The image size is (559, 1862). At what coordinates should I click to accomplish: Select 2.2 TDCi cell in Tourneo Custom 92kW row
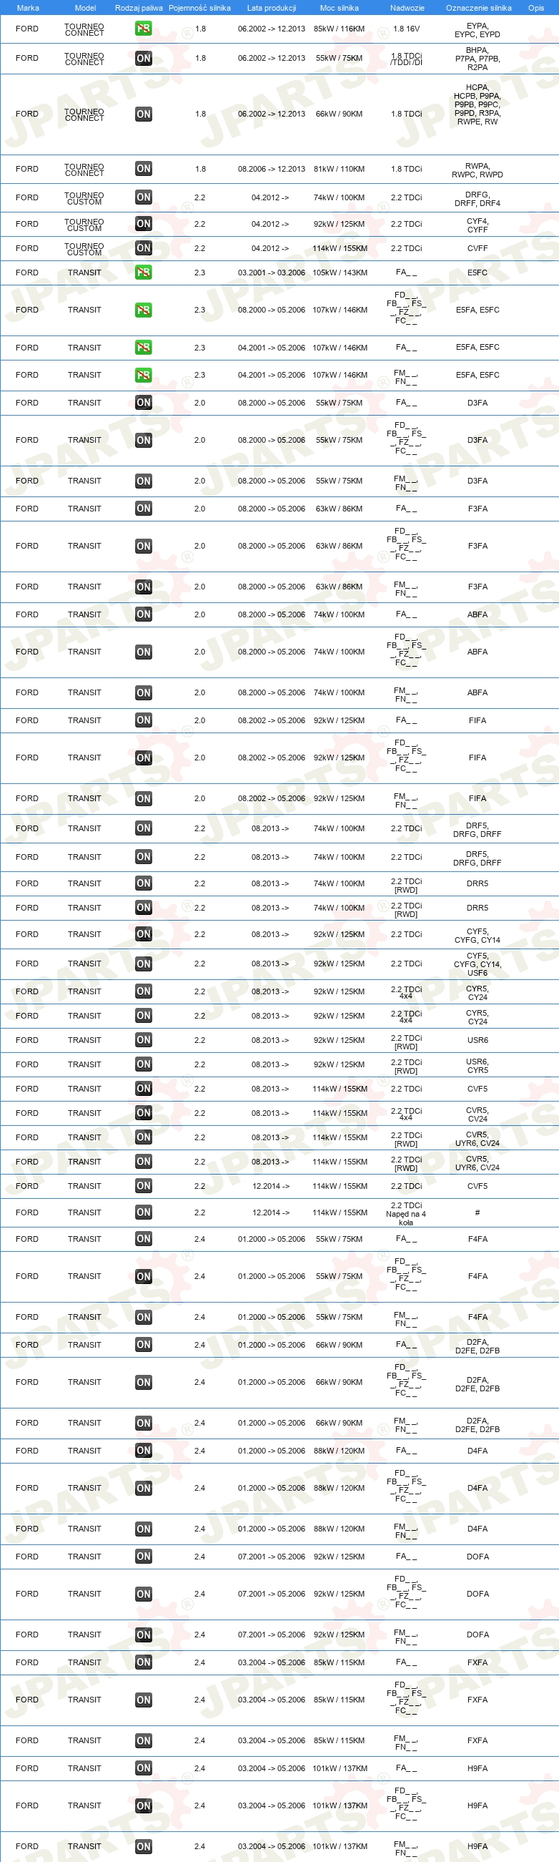pyautogui.click(x=407, y=224)
